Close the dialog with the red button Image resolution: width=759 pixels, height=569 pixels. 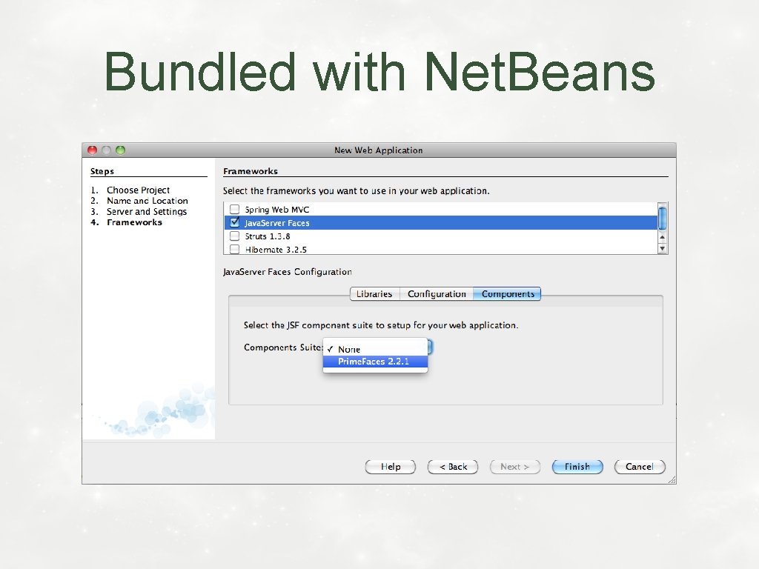93,150
